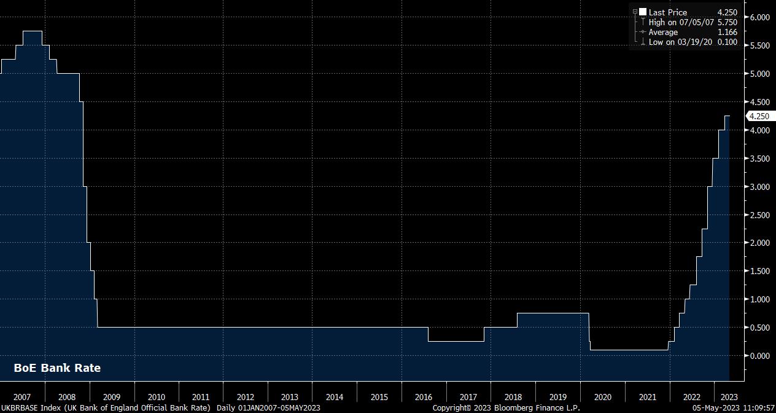Click the 2016 label on the time axis
This screenshot has width=776, height=413.
coord(424,397)
